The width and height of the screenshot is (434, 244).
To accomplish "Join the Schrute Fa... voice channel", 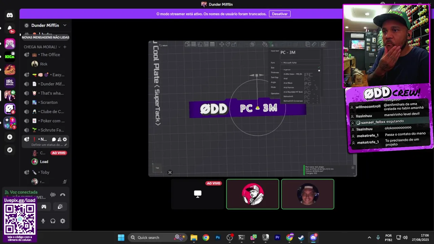I will tap(45, 130).
